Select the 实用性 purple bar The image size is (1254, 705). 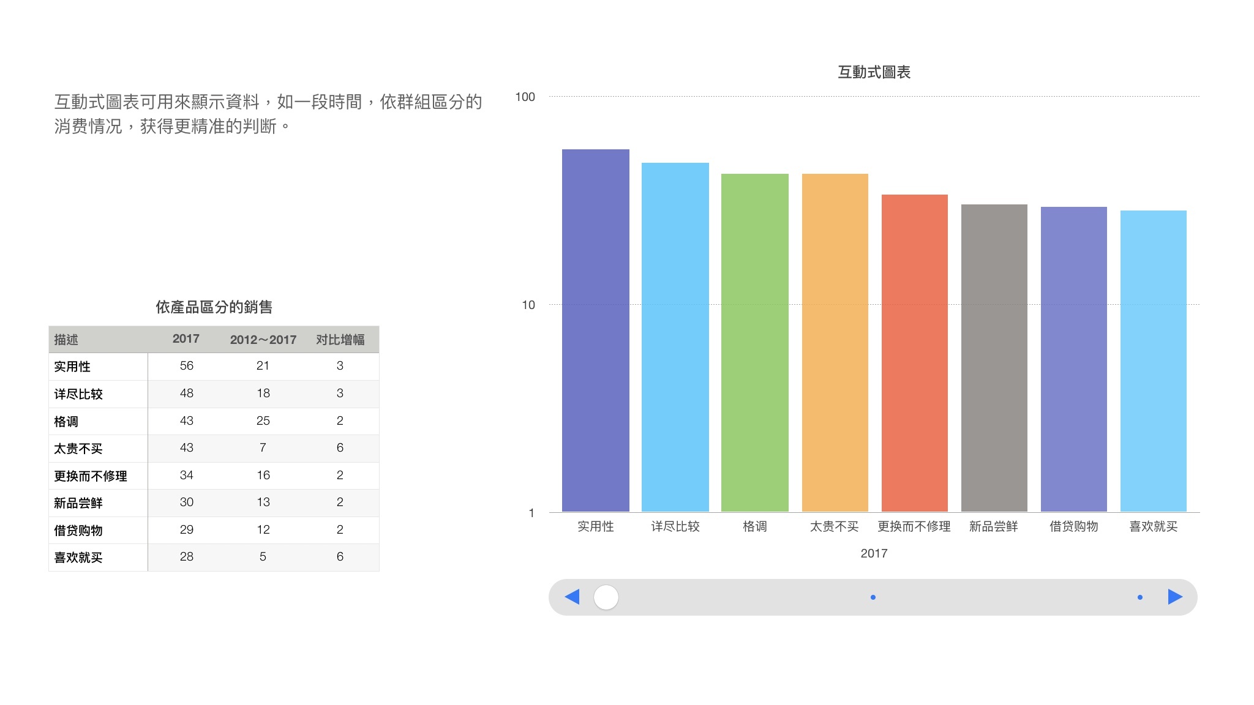click(x=595, y=330)
